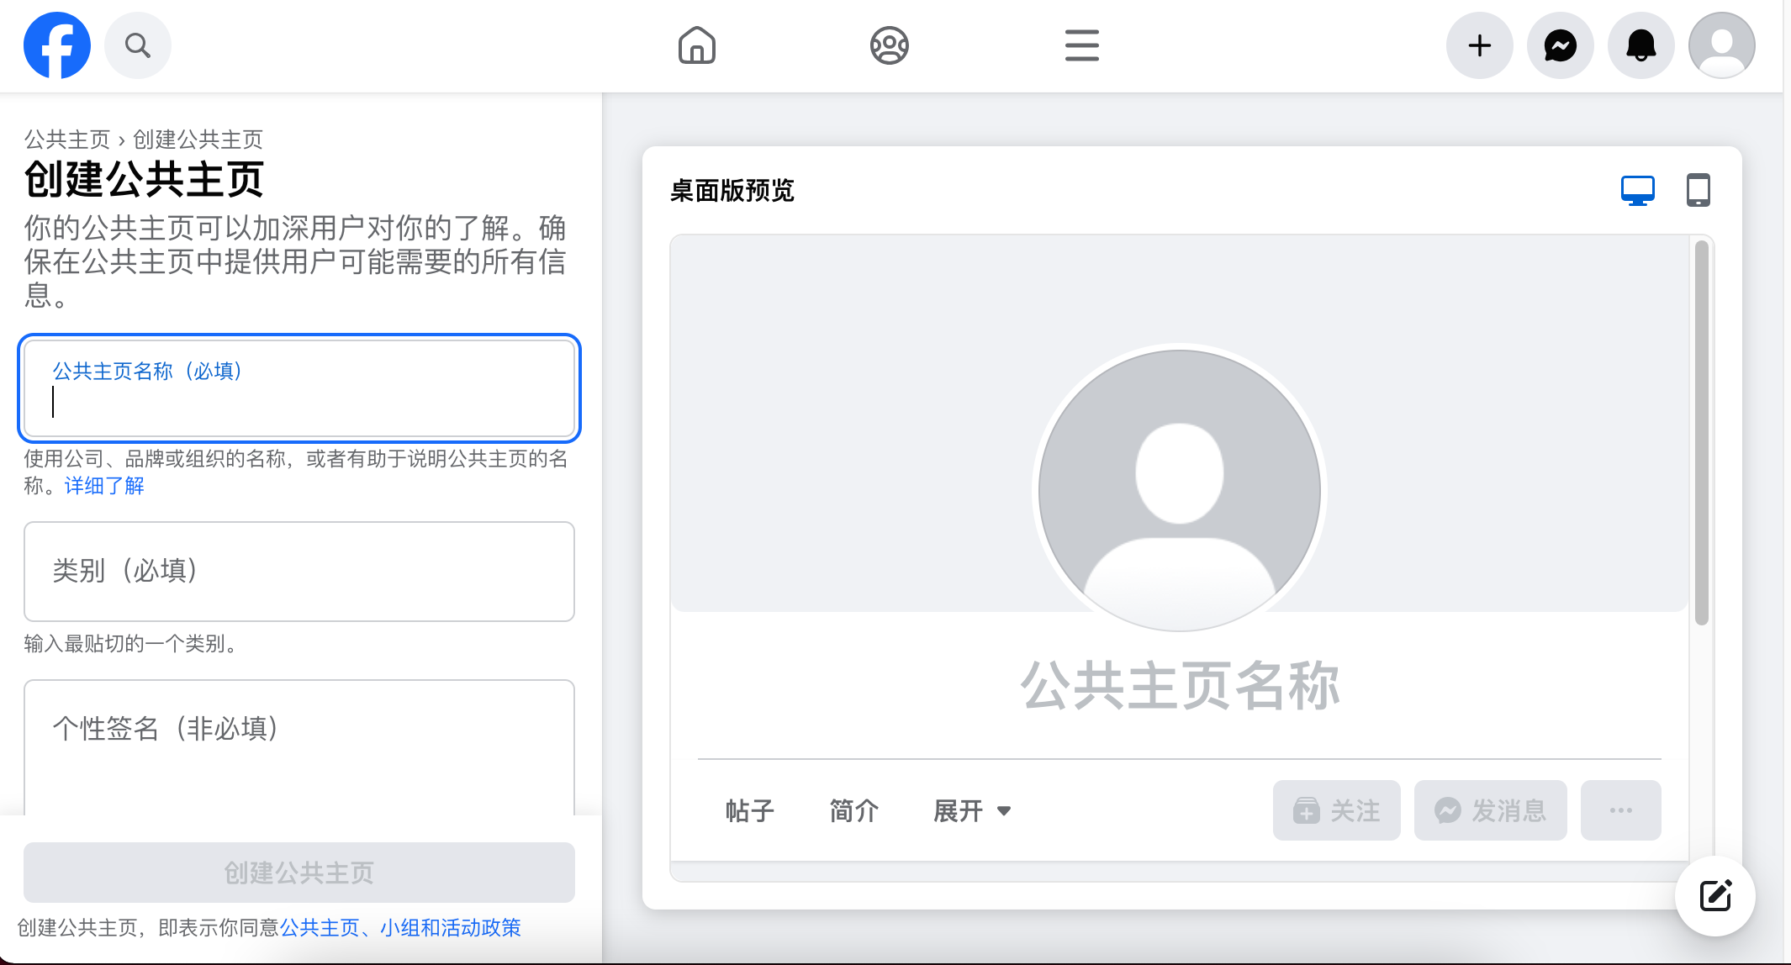Click the 公共主页名称 preview title text
This screenshot has width=1791, height=965.
pos(1180,686)
